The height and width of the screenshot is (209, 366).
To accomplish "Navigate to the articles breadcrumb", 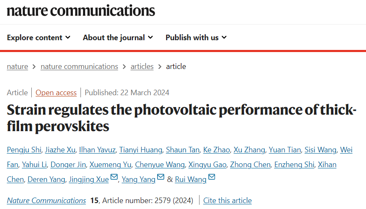I will click(x=142, y=67).
